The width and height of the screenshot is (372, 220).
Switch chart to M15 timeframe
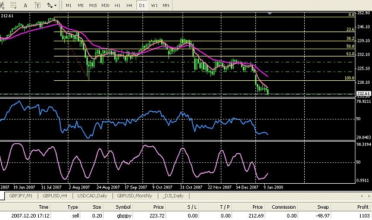point(93,5)
